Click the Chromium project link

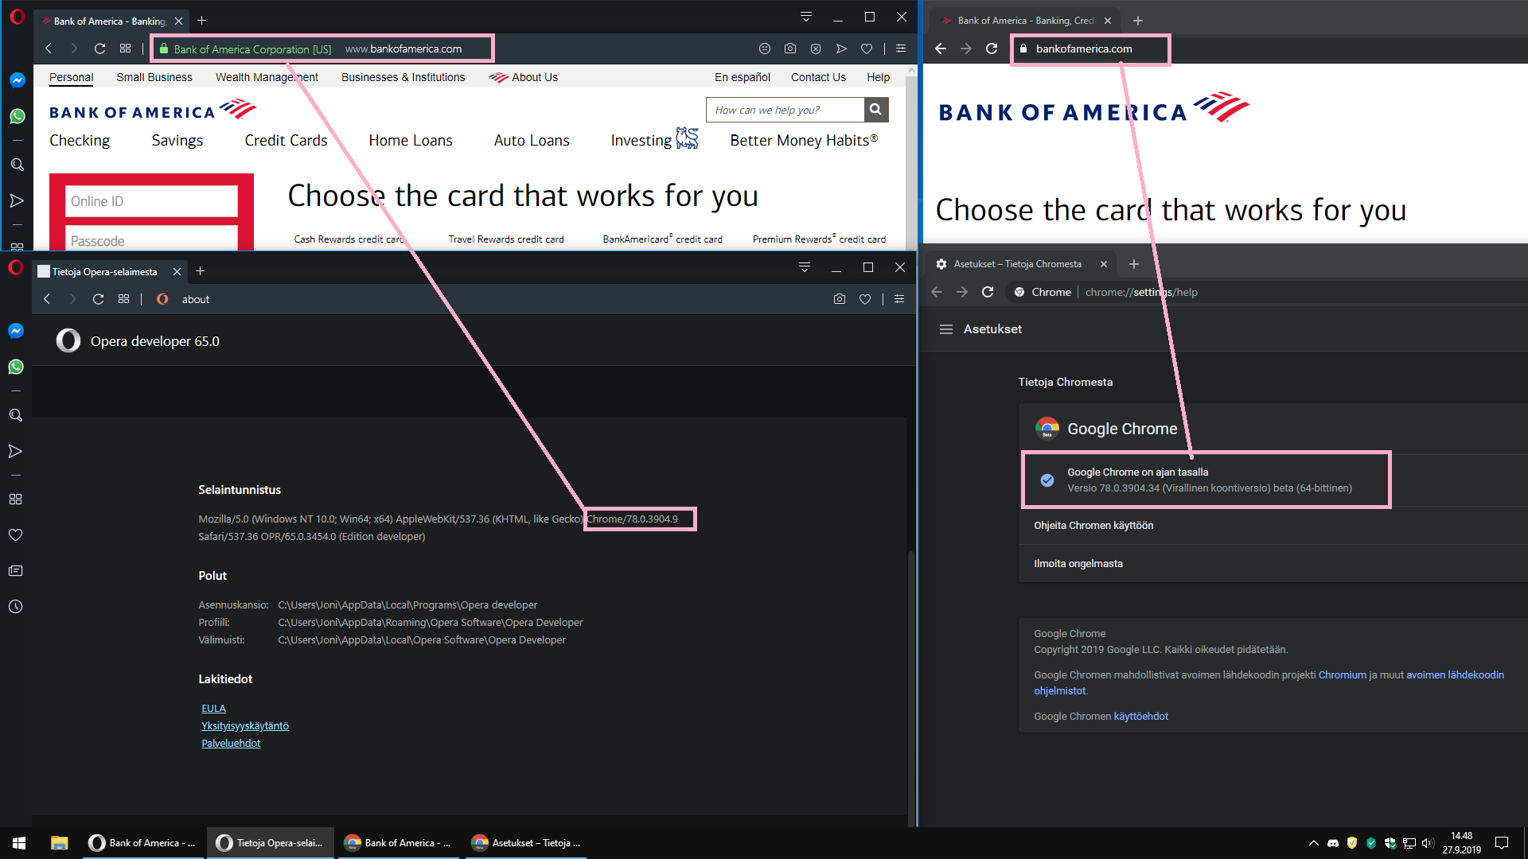(x=1342, y=675)
